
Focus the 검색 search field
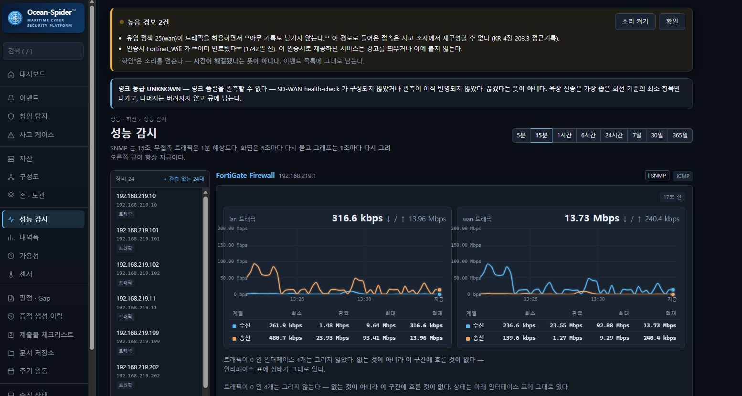(43, 51)
